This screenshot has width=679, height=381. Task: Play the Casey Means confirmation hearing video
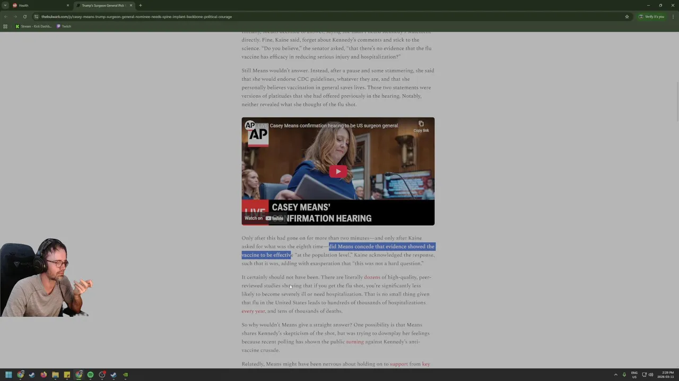338,171
